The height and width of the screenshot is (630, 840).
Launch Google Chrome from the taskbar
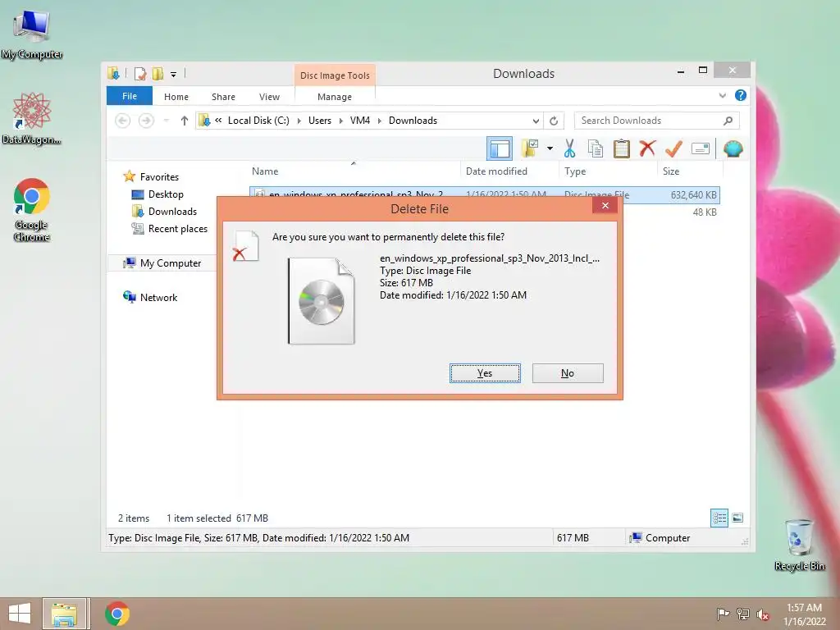117,614
